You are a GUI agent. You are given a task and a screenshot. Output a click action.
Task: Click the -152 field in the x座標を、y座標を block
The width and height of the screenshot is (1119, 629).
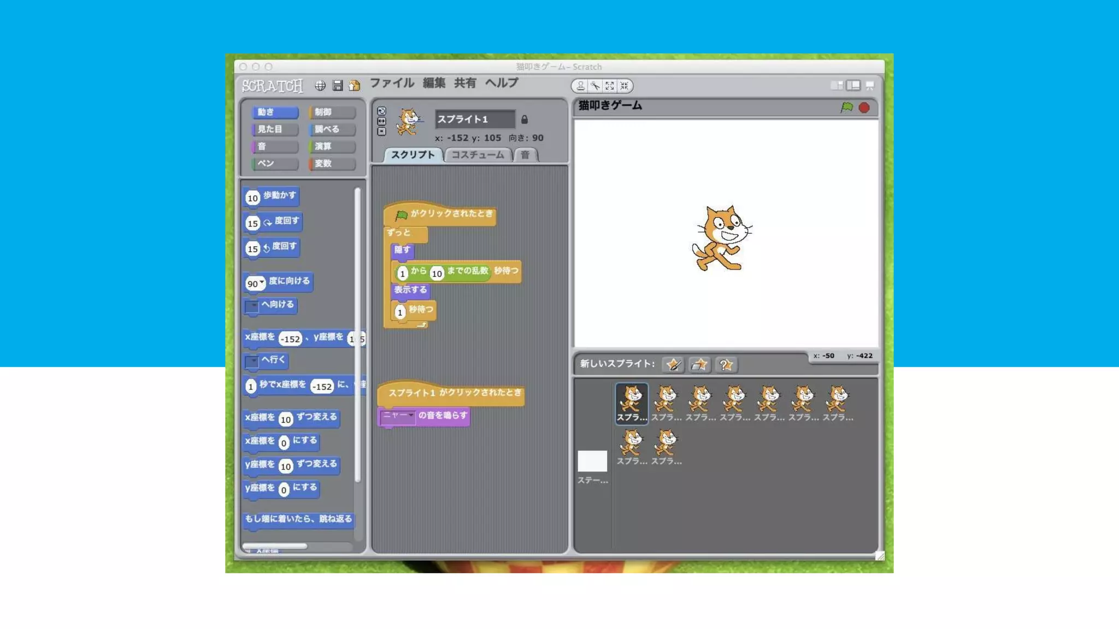coord(290,339)
